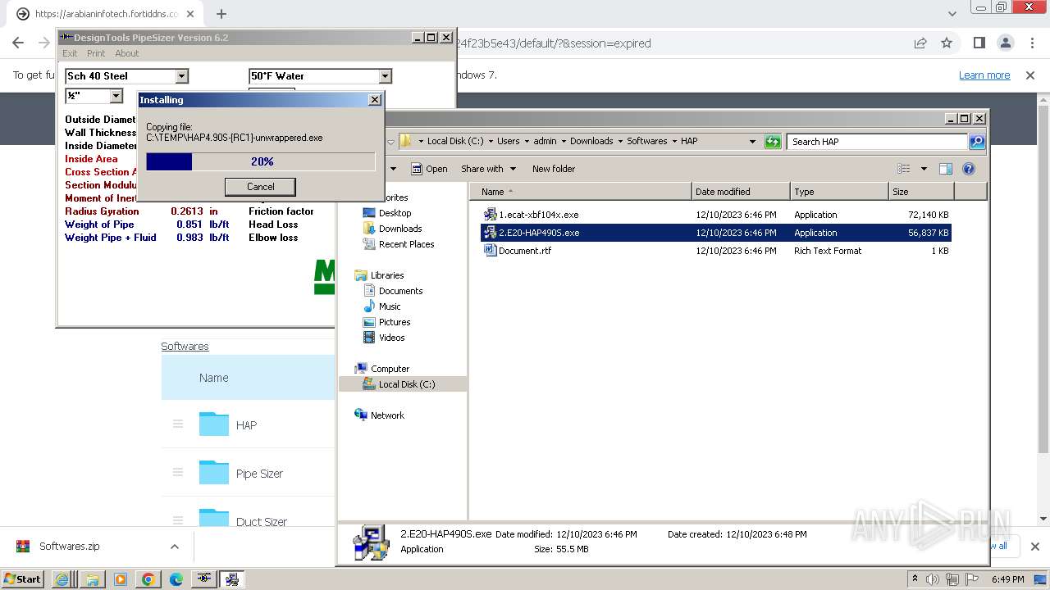Click New folder in Explorer toolbar
The height and width of the screenshot is (590, 1050).
tap(554, 169)
